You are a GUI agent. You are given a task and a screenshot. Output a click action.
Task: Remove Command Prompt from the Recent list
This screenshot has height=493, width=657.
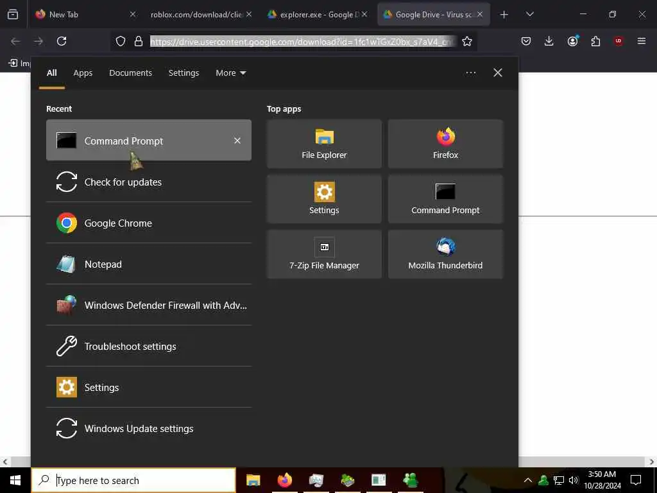pos(237,141)
